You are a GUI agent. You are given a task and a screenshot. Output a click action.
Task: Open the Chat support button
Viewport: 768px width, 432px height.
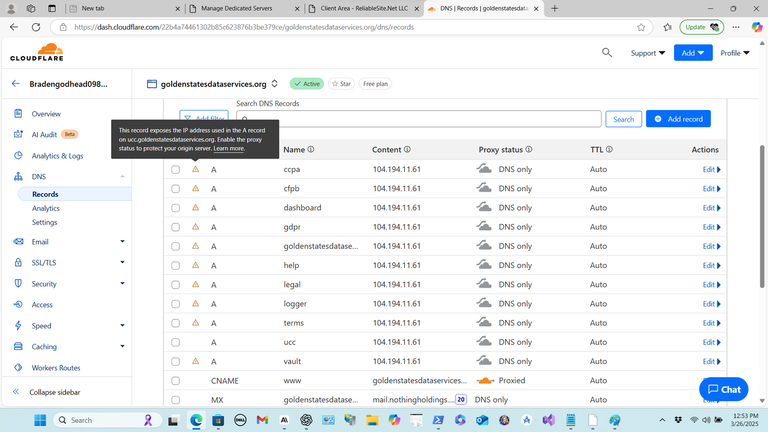pos(723,389)
